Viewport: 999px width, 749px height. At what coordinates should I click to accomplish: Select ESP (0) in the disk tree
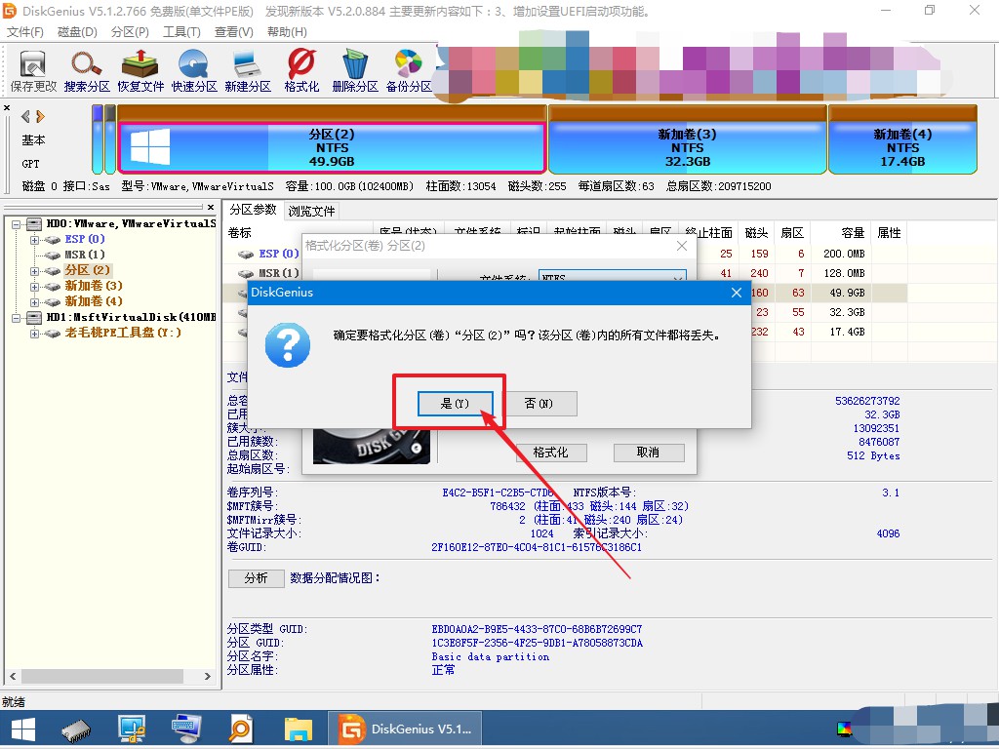(x=85, y=239)
